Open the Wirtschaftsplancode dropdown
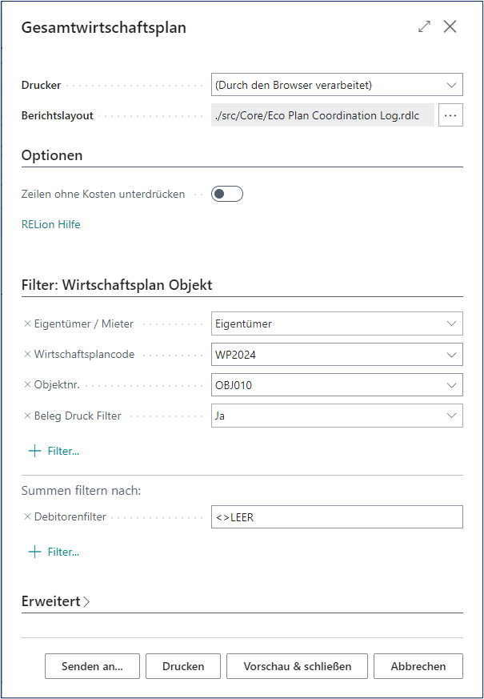Viewport: 484px width, 699px height. click(x=452, y=355)
